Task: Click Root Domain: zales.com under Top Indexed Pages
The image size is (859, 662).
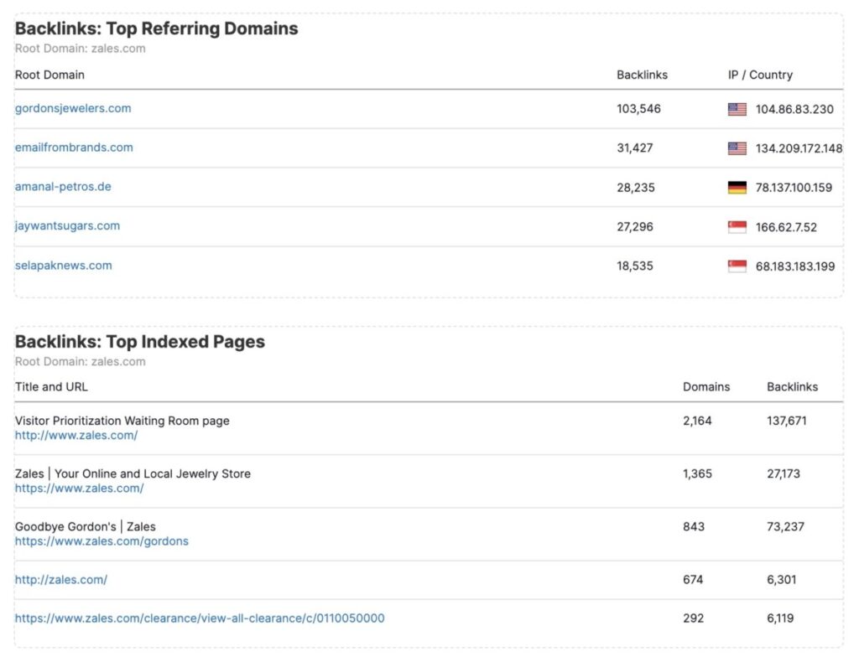Action: pyautogui.click(x=80, y=362)
